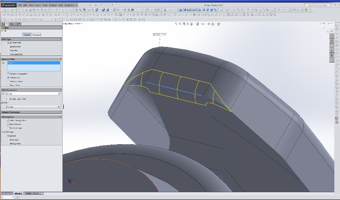Open the Tools menu
340x200 pixels.
(x=45, y=5)
